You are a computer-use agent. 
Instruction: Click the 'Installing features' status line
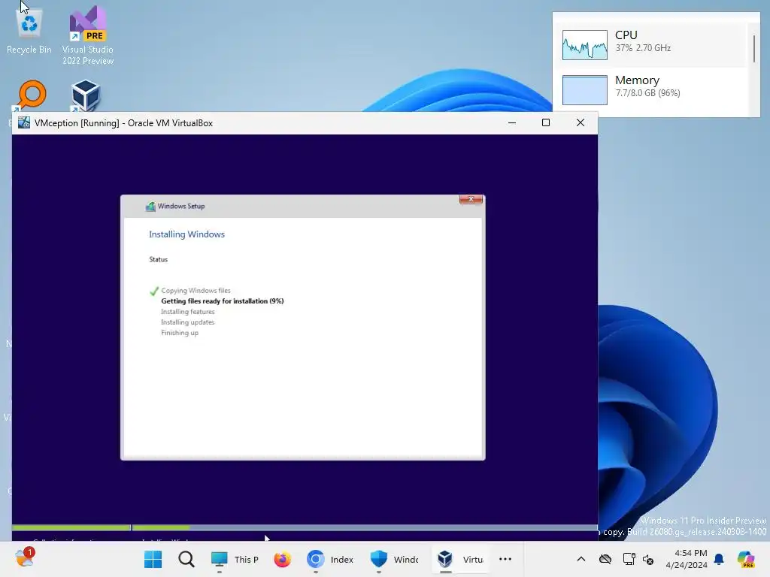(187, 312)
